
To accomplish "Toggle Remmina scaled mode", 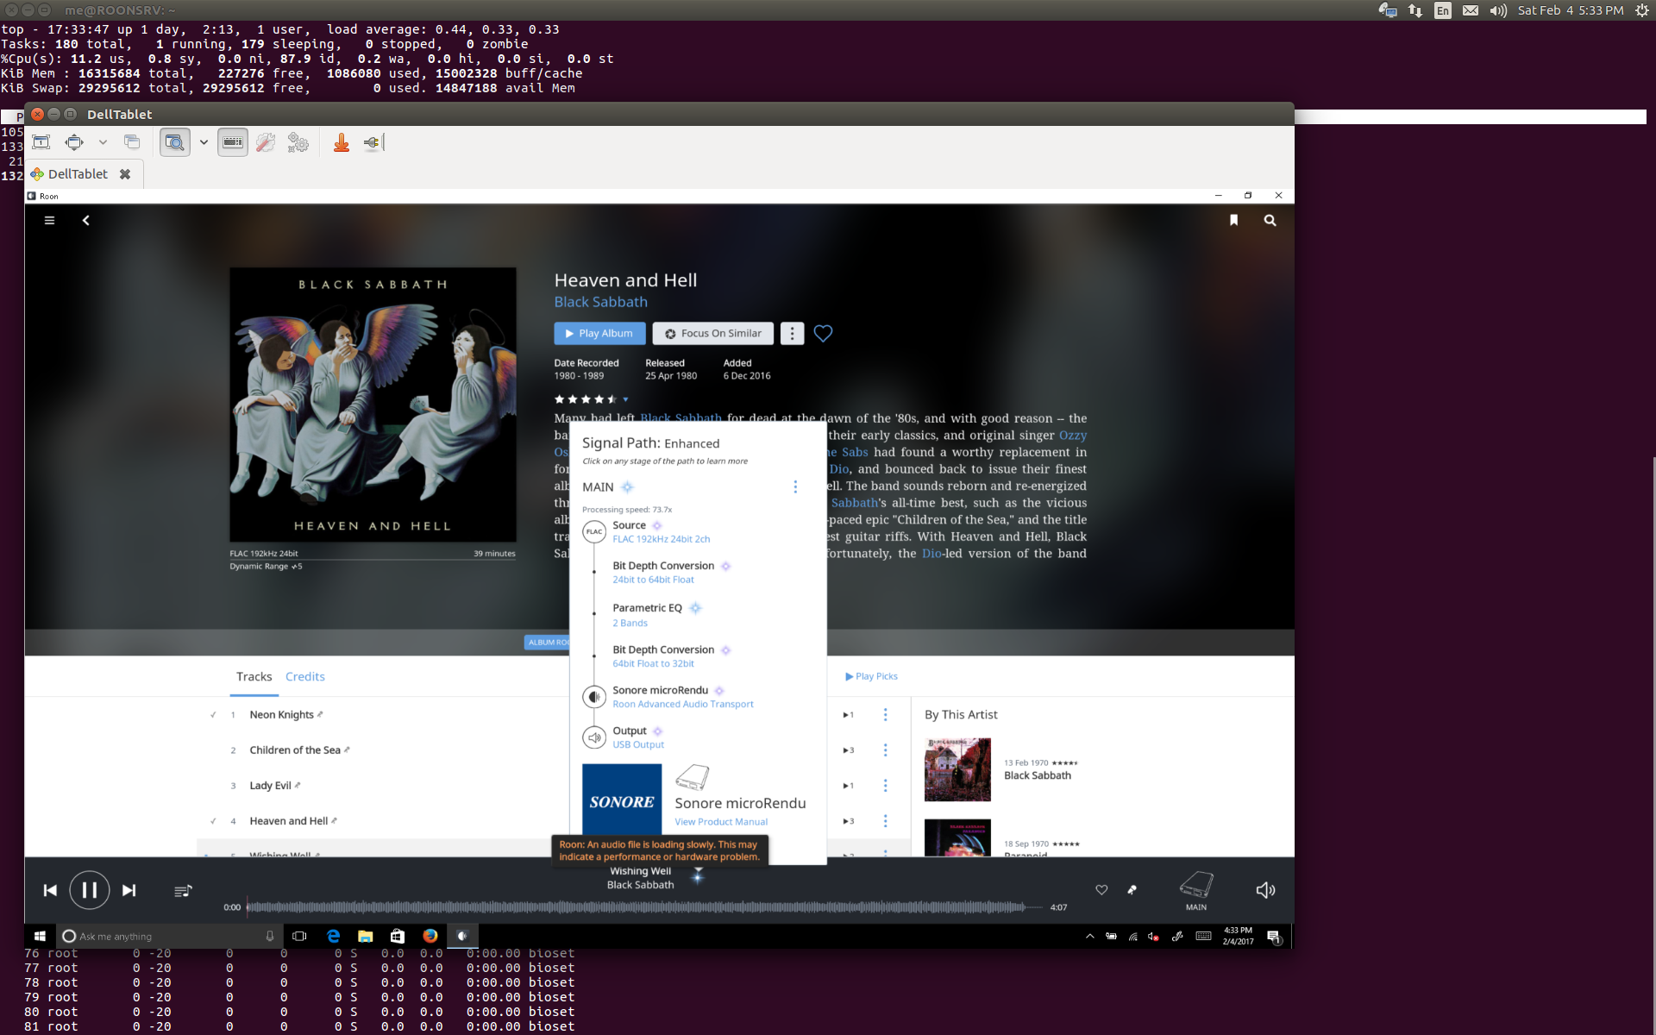I will tap(175, 142).
